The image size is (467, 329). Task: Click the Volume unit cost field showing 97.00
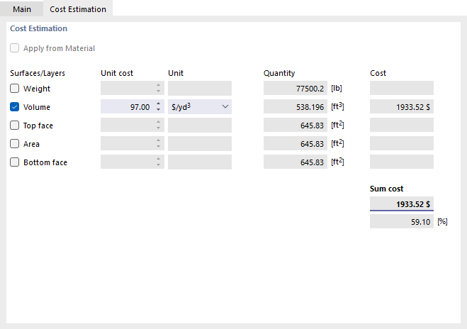(126, 107)
